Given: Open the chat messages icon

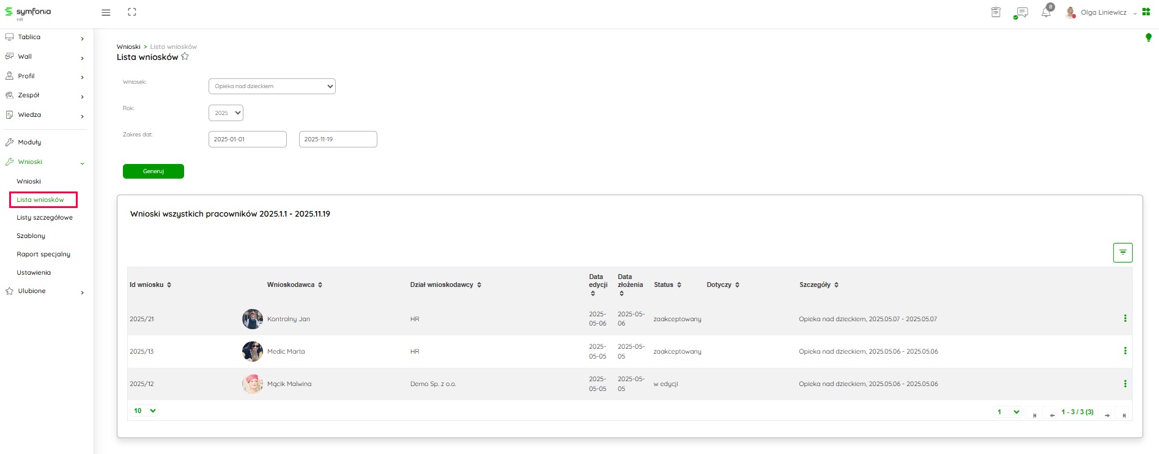Looking at the screenshot, I should pyautogui.click(x=1021, y=12).
